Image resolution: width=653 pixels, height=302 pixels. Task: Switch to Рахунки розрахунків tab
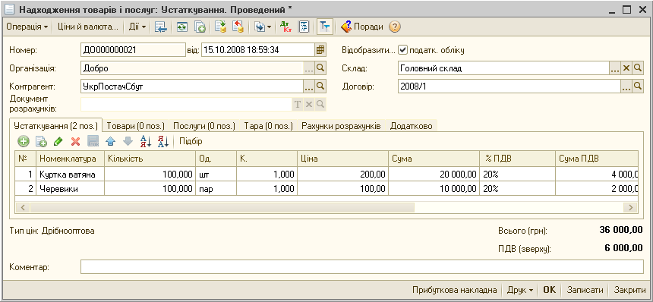pos(341,126)
